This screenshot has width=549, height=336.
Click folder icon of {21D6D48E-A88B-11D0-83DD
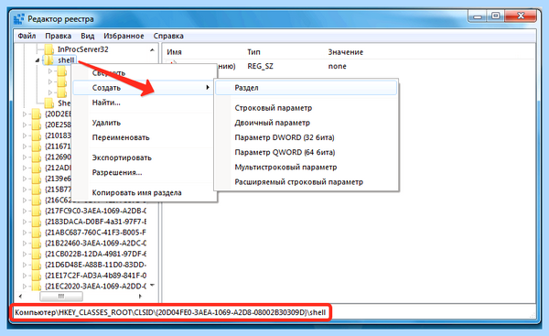(36, 265)
